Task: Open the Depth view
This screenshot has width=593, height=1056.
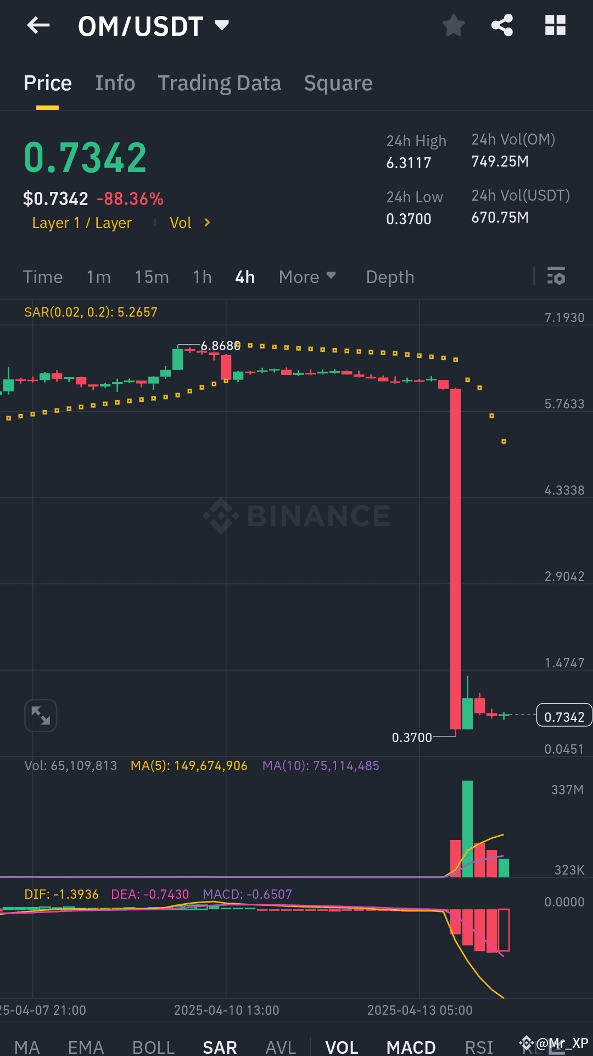Action: [390, 277]
